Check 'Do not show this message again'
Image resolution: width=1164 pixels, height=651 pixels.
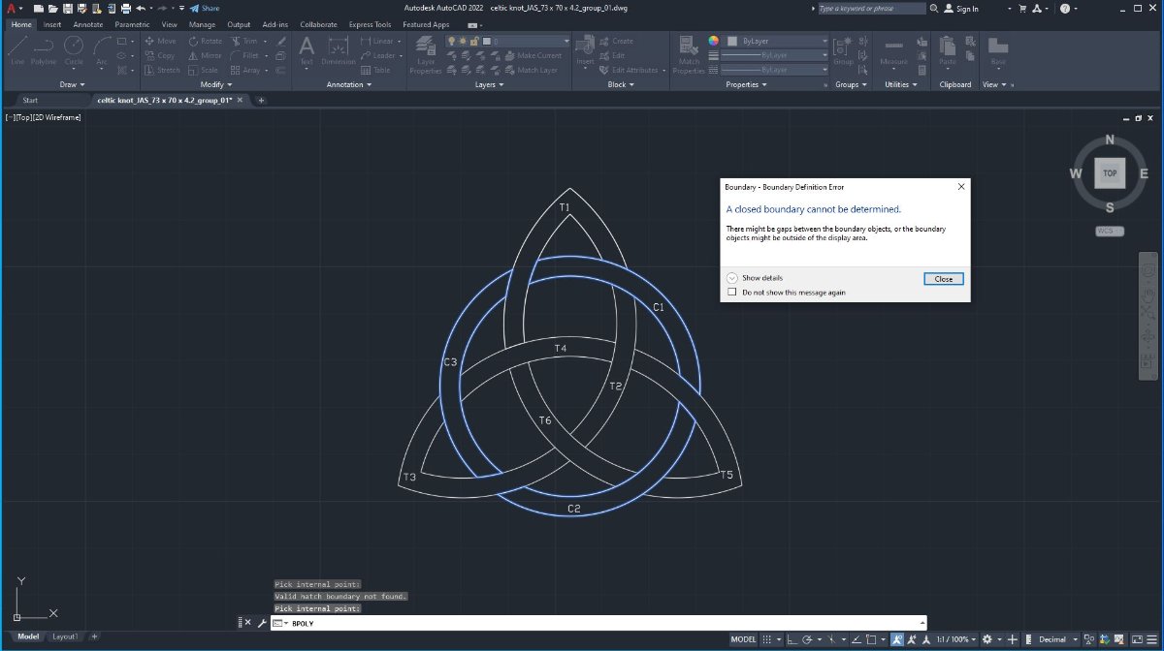pos(732,292)
